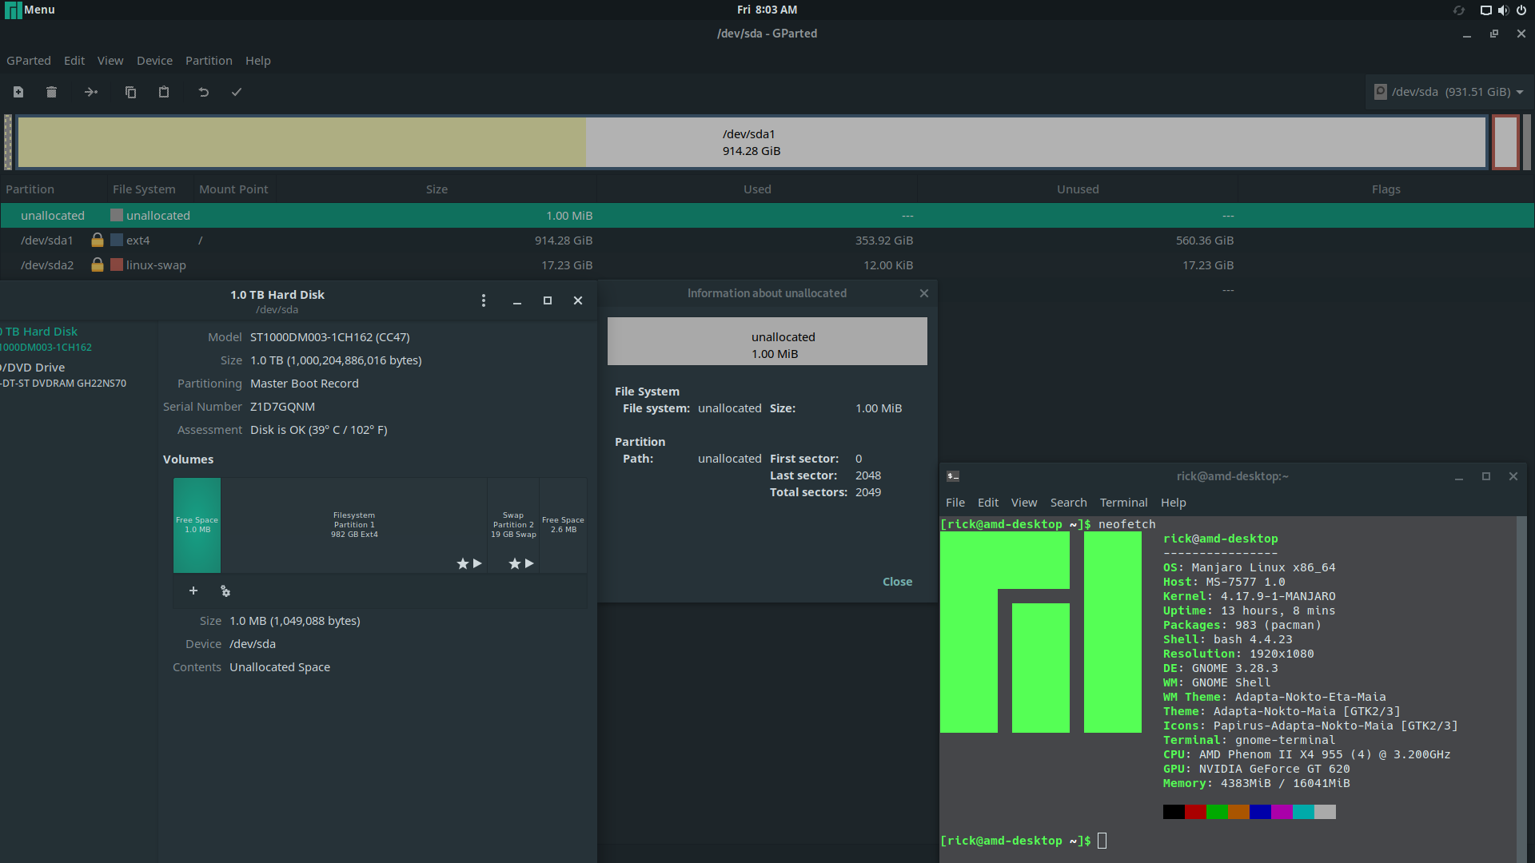Click the blue swatch in neofetch palette

click(x=1260, y=812)
